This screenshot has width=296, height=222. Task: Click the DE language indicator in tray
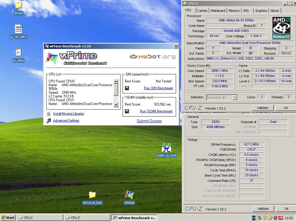[254, 218]
